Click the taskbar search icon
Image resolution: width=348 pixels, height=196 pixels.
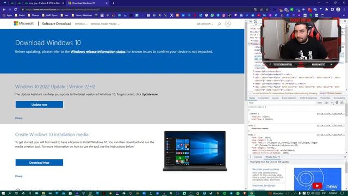pos(10,193)
